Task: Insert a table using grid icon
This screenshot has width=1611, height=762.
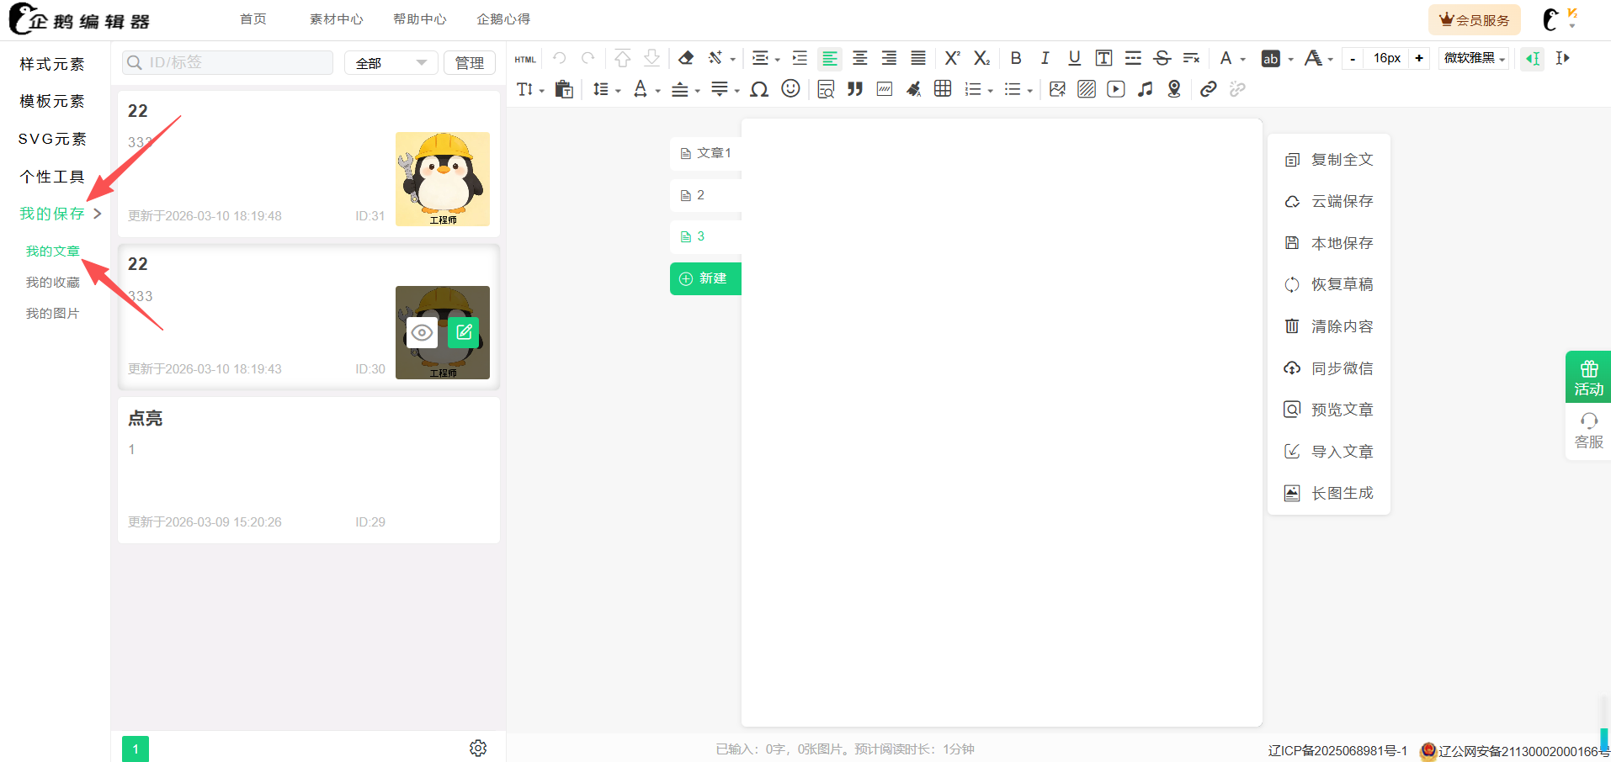Action: (x=943, y=89)
